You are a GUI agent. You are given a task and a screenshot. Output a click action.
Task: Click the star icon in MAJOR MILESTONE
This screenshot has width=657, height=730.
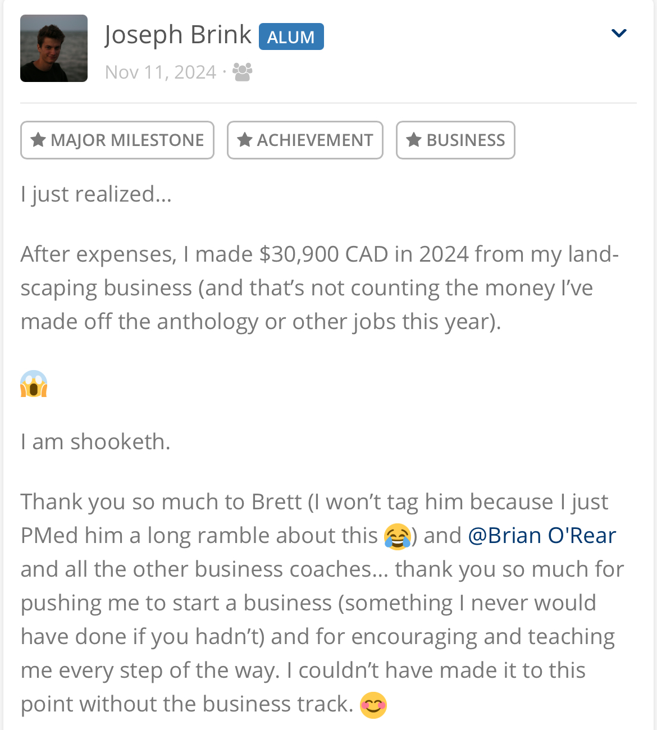pyautogui.click(x=38, y=139)
